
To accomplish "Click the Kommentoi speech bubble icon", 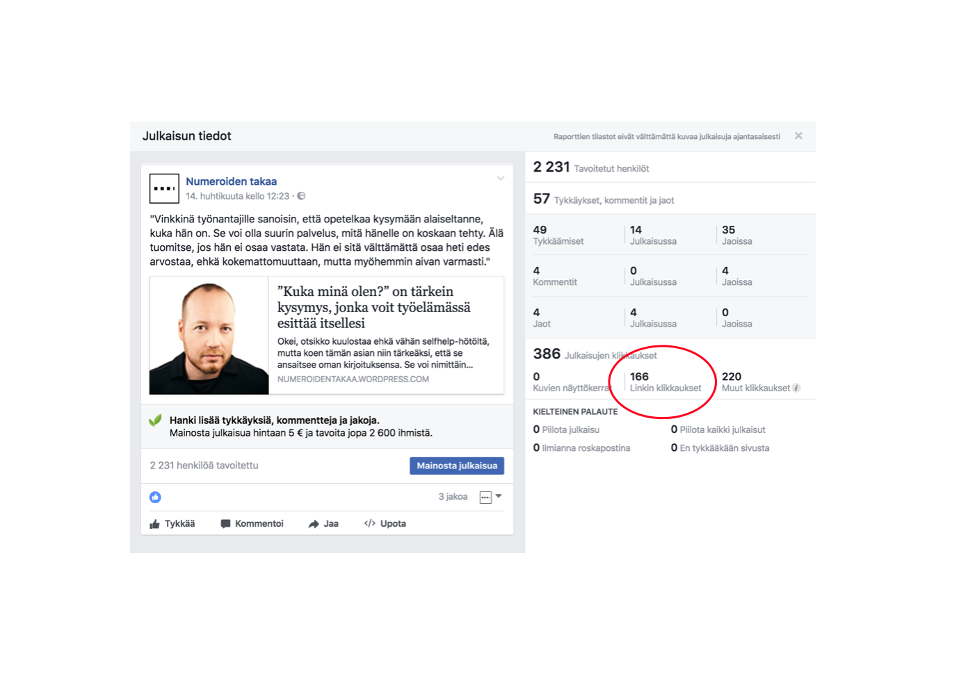I will (x=225, y=524).
